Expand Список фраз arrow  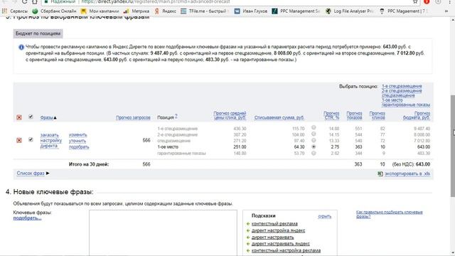48,174
